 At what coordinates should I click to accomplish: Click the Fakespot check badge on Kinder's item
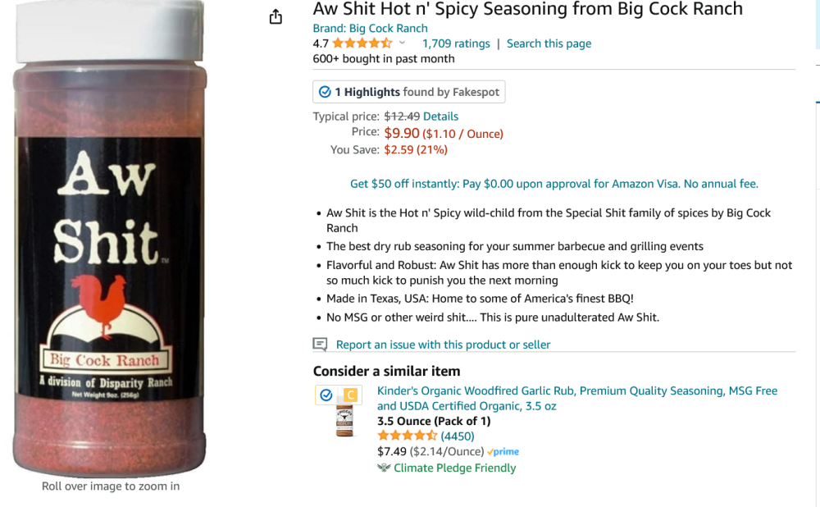click(x=326, y=395)
